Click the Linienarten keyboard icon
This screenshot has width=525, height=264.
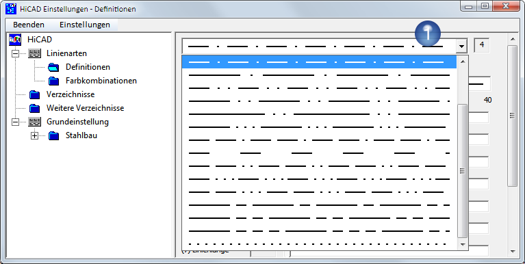[35, 53]
